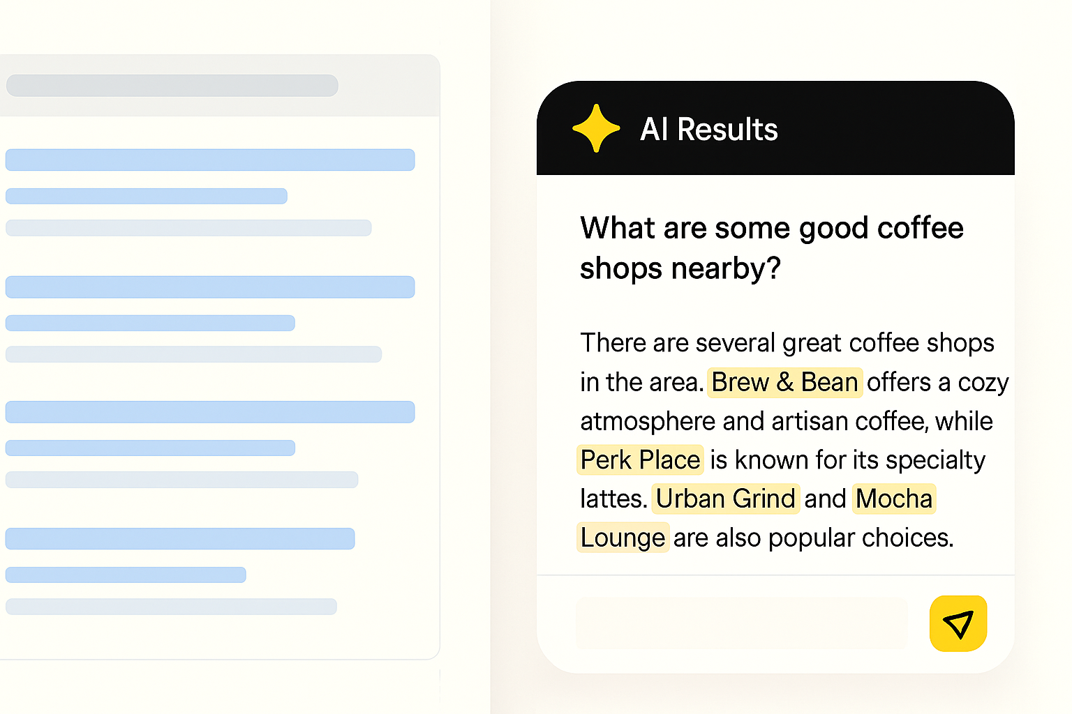Open the third search result title bar
The height and width of the screenshot is (714, 1072).
(210, 412)
